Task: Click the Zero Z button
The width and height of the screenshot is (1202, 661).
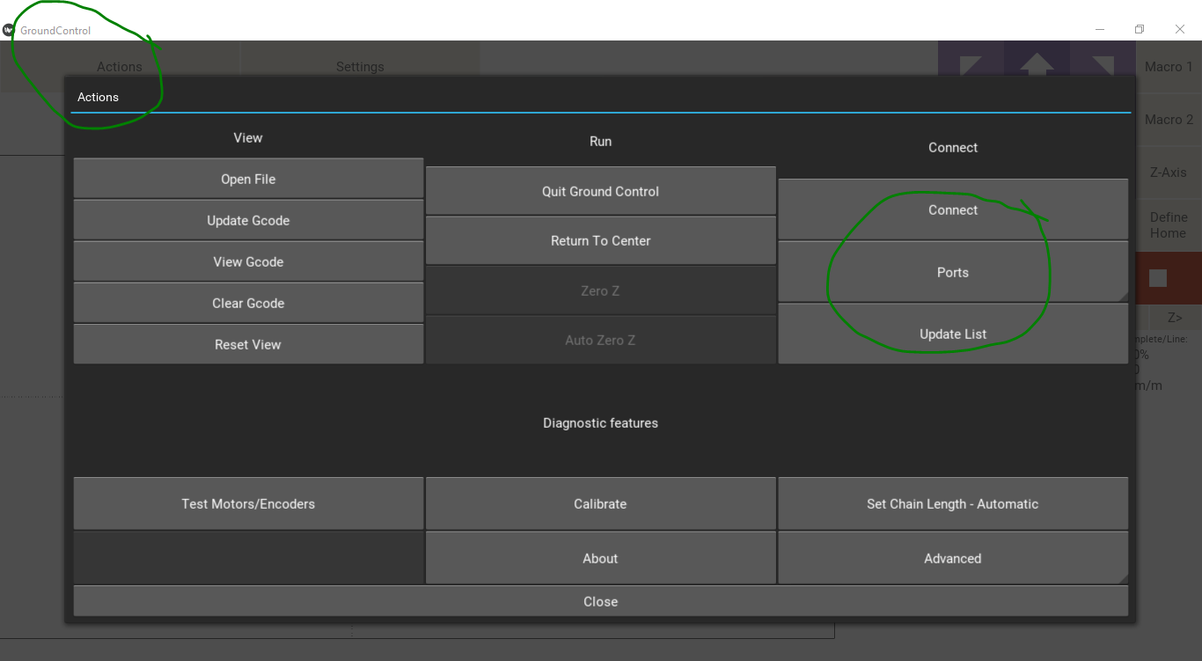Action: coord(600,290)
